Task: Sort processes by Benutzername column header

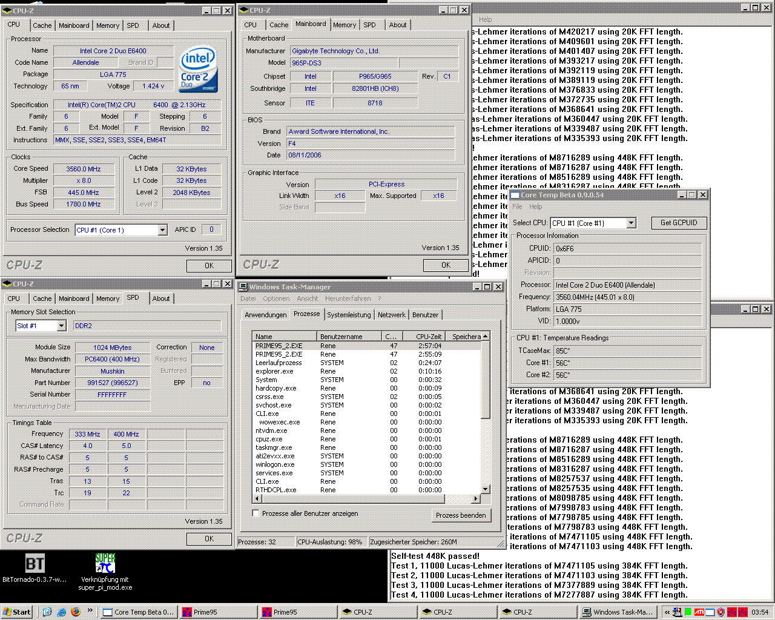Action: (349, 337)
